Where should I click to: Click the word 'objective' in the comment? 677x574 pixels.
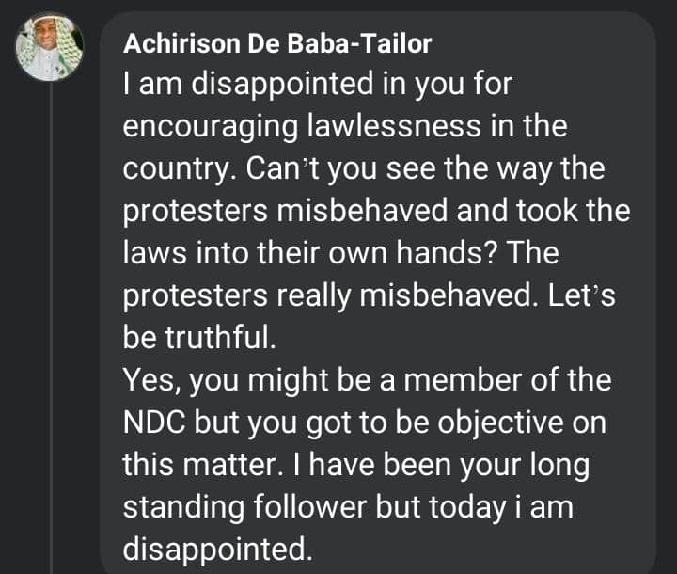tap(500, 423)
